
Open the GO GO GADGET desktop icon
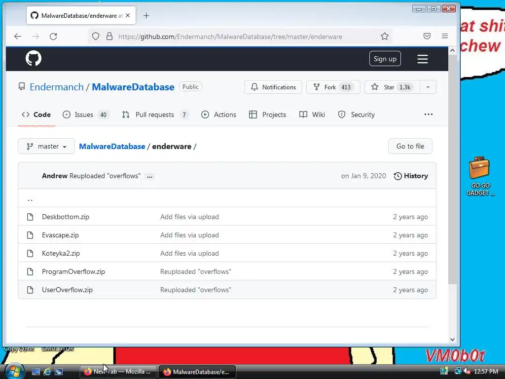pos(480,176)
